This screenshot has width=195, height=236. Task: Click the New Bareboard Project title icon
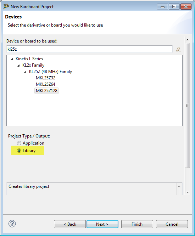pos(6,6)
